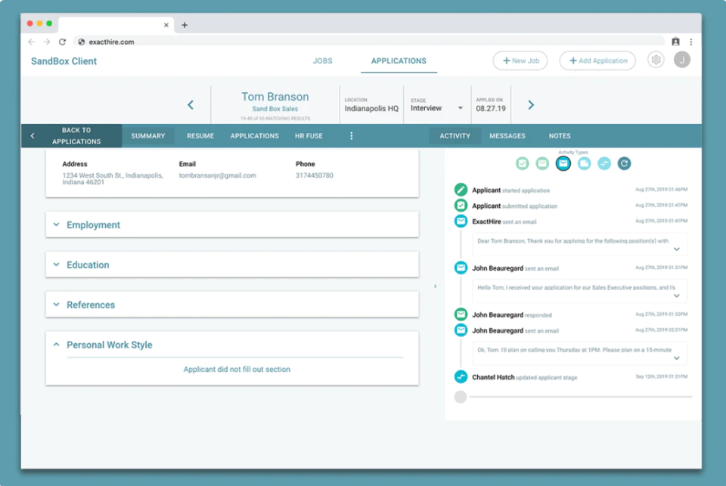This screenshot has width=726, height=486.
Task: Open the browser three-dot menu
Action: 690,42
